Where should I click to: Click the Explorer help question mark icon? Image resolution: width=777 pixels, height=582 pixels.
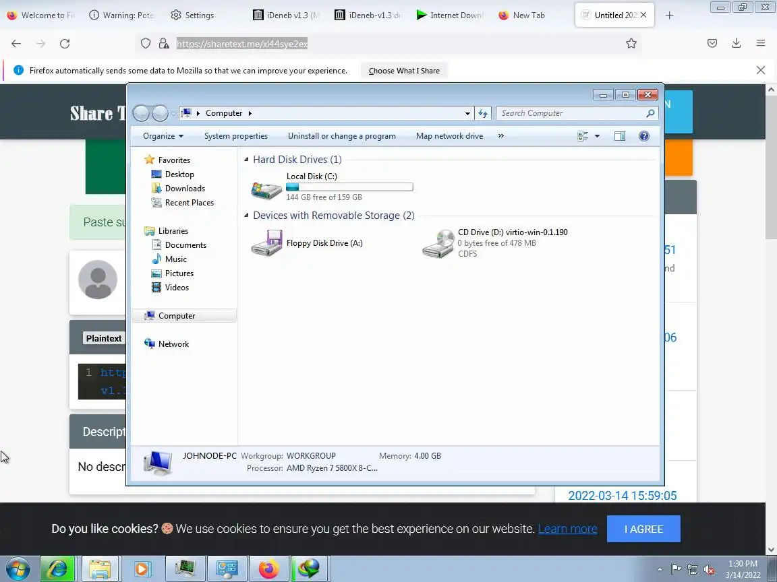click(643, 136)
